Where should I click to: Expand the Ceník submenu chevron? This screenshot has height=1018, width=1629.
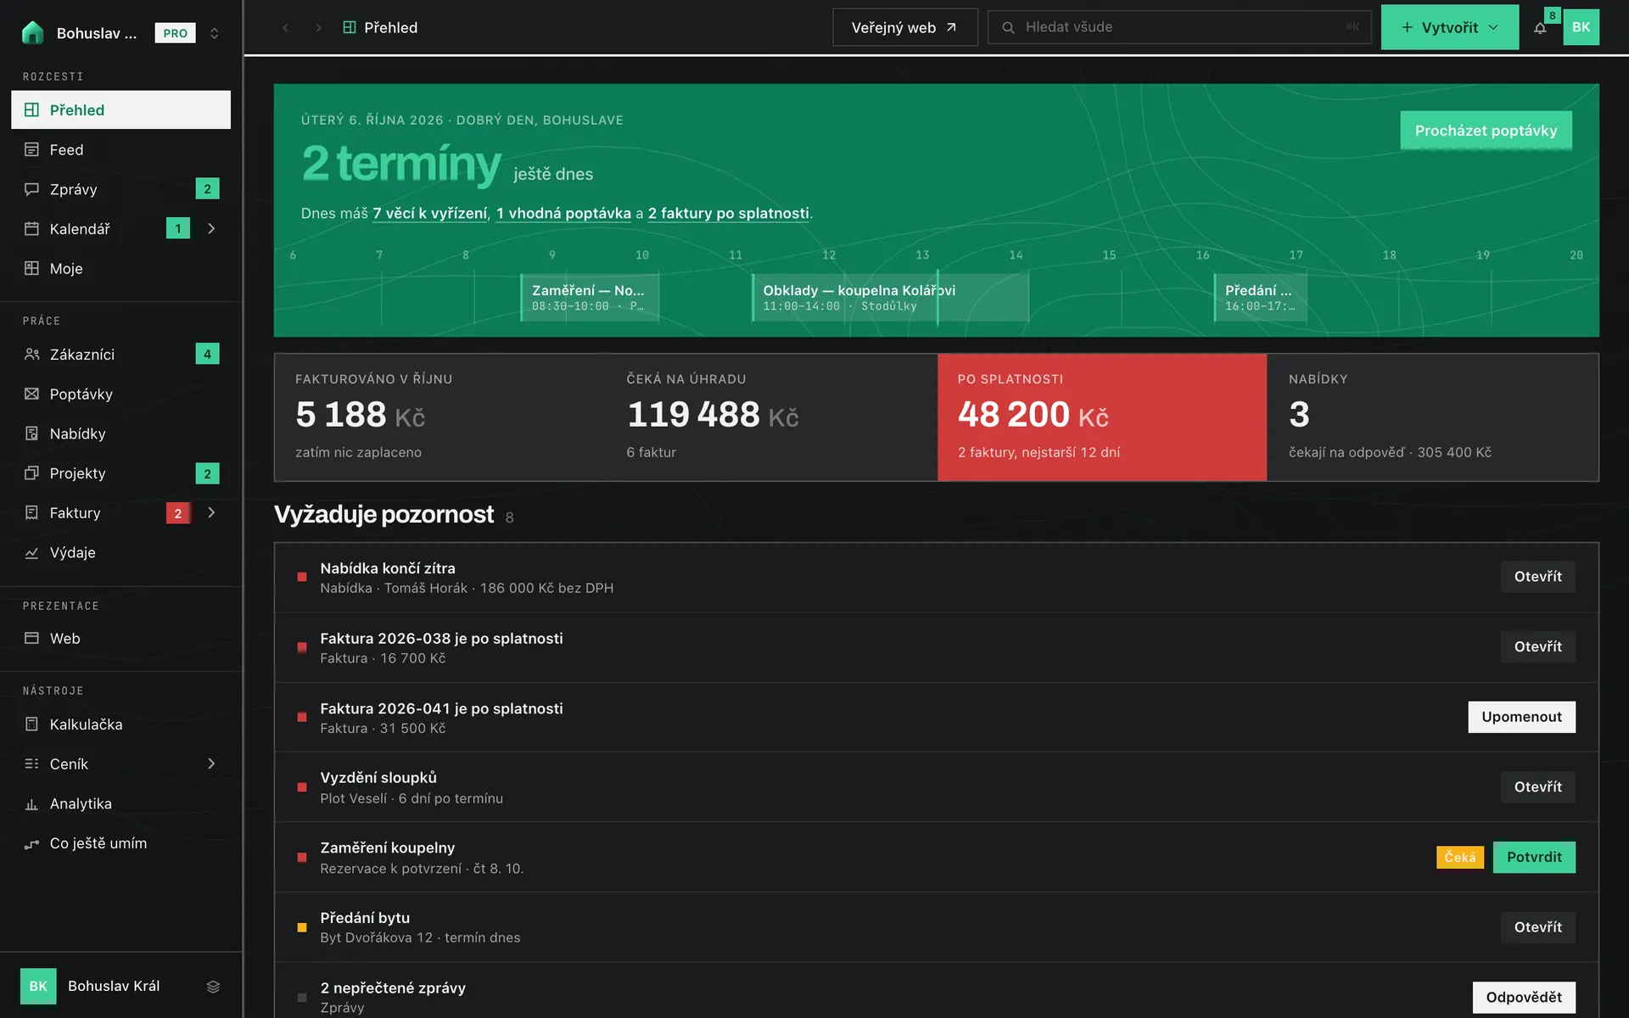[x=211, y=763]
